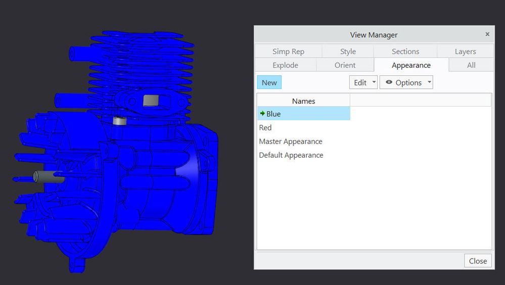The height and width of the screenshot is (285, 505).
Task: Select the Blue appearance entry
Action: coord(273,114)
